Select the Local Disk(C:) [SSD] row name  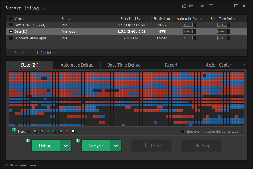click(30, 25)
